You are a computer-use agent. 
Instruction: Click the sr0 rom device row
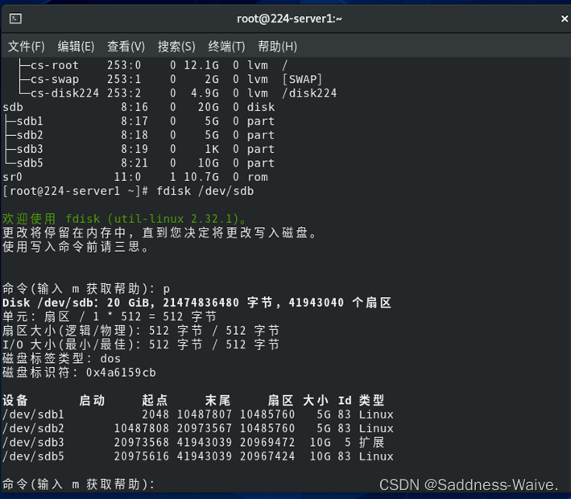[135, 177]
